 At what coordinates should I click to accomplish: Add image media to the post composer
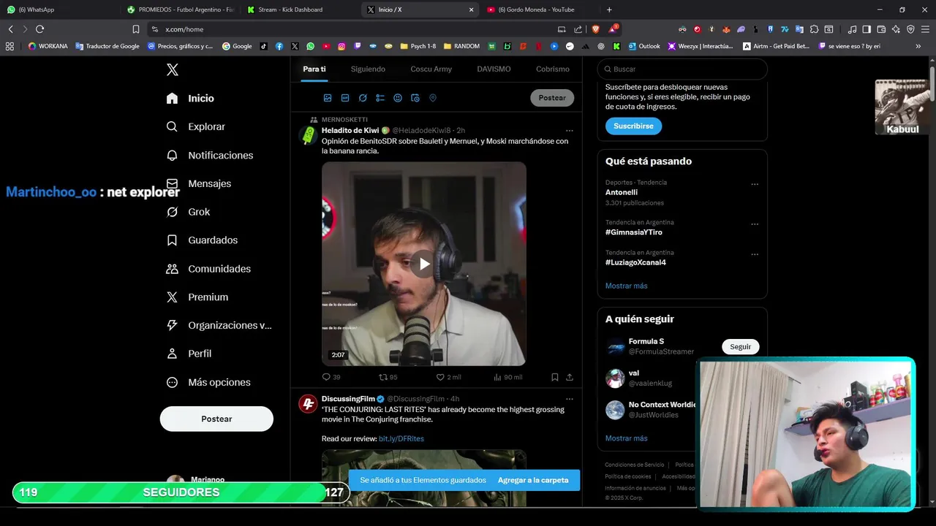pos(328,98)
